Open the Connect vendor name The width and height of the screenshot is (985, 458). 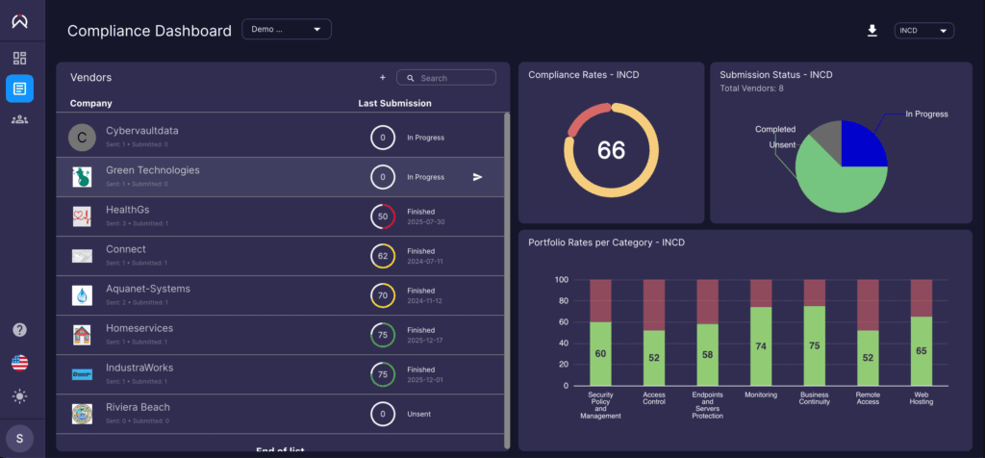[126, 249]
